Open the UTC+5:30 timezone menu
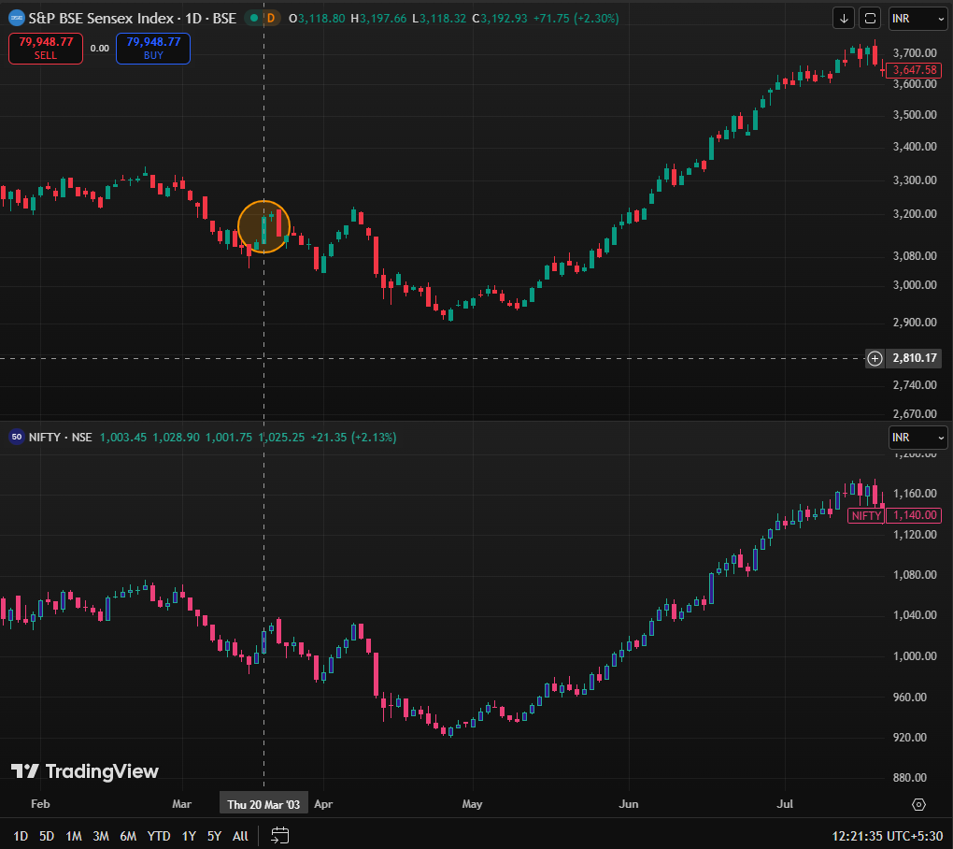 tap(888, 835)
